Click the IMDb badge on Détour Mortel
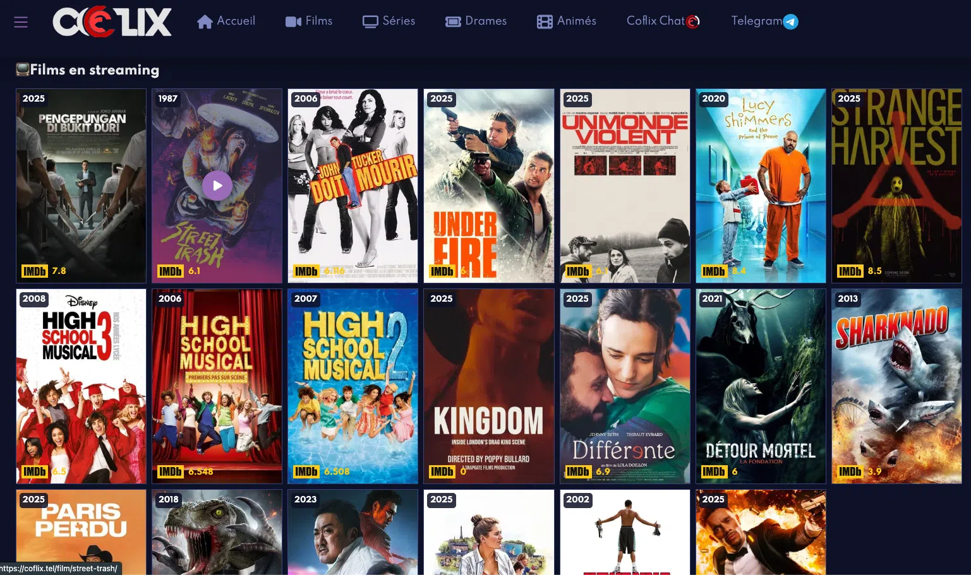The image size is (971, 575). tap(714, 471)
